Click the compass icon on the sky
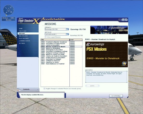 point(9,10)
